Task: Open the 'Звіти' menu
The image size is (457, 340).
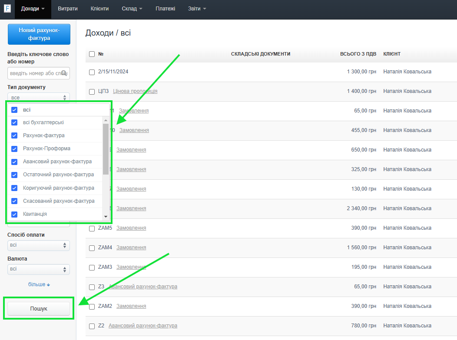Action: point(197,9)
